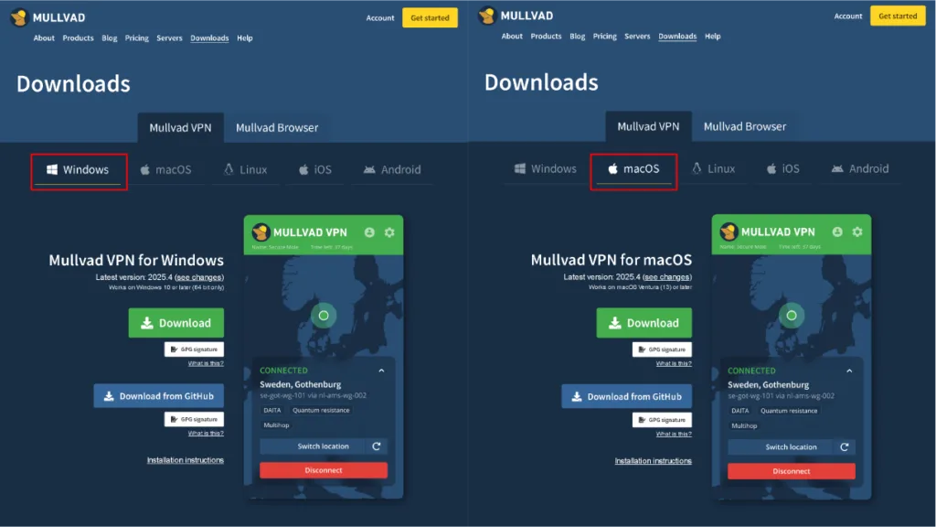Image resolution: width=936 pixels, height=527 pixels.
Task: Click Download from GitHub for Windows
Action: 159,396
